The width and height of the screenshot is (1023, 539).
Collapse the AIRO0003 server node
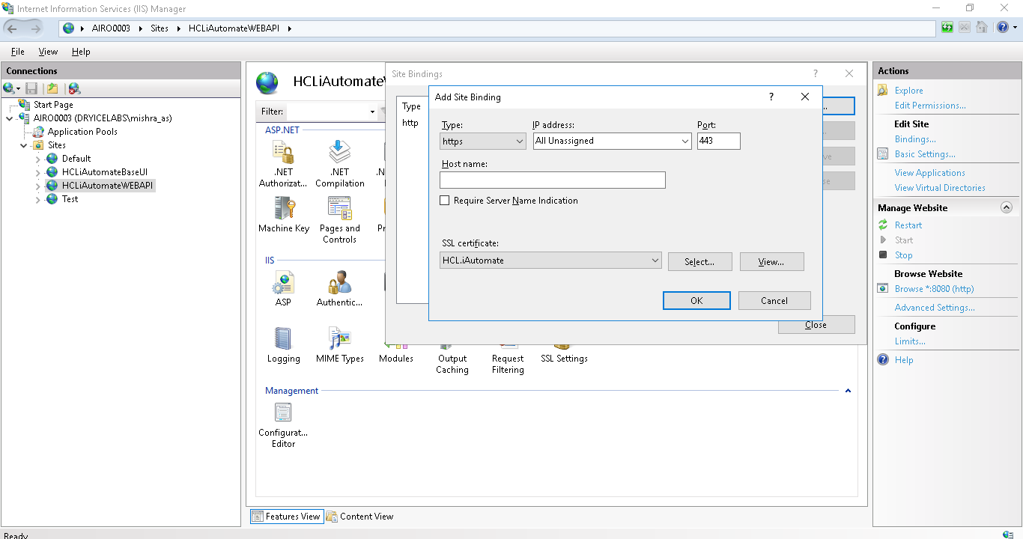click(10, 118)
